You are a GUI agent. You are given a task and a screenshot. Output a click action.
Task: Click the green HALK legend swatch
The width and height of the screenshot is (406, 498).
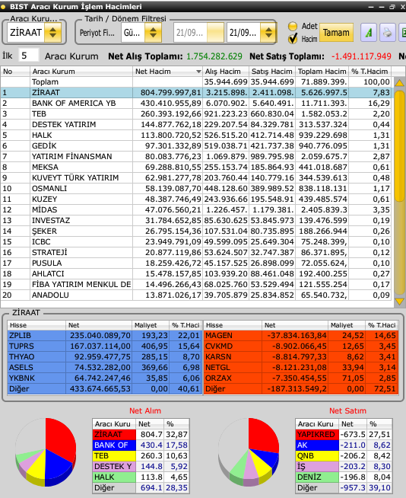click(114, 477)
